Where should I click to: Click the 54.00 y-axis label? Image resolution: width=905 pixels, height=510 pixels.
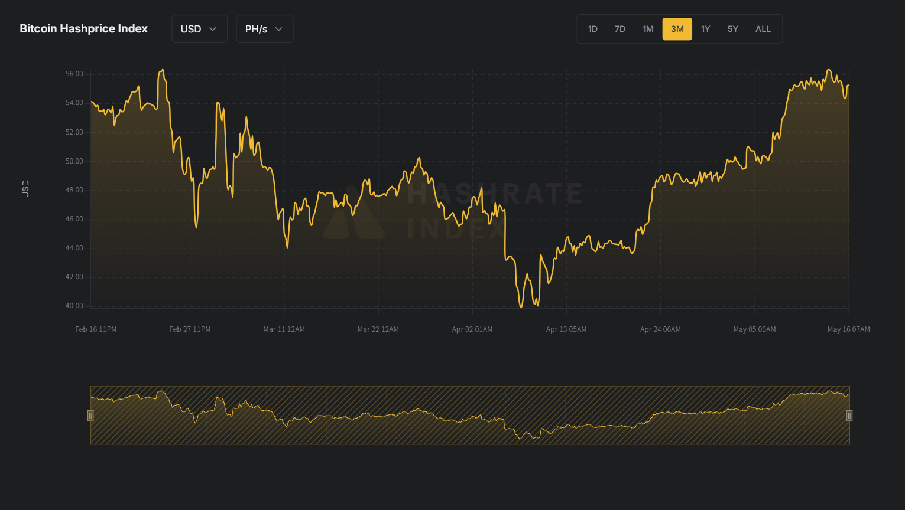74,103
